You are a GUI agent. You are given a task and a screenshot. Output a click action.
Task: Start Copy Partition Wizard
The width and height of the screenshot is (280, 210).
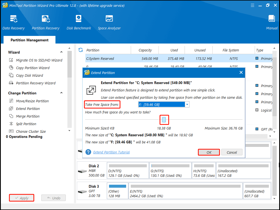29,68
